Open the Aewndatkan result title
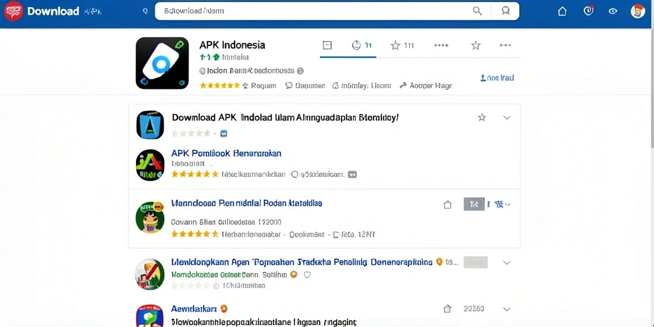Viewport: 654px width, 327px height. point(194,308)
